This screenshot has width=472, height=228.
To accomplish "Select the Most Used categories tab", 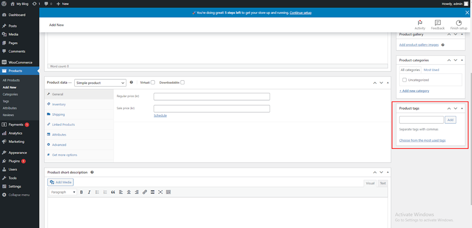I will tap(431, 70).
